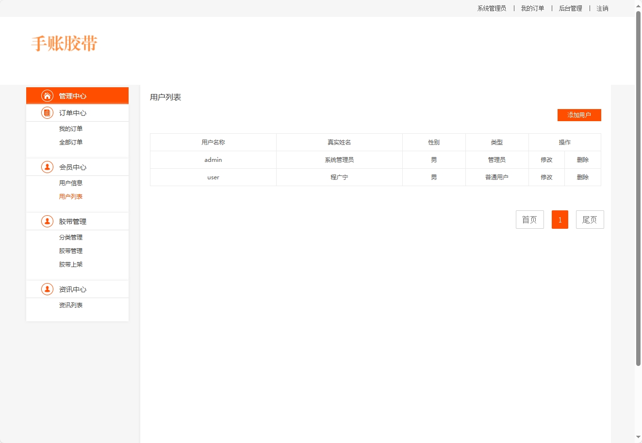The height and width of the screenshot is (443, 642).
Task: Select the 会员中心 sidebar section
Action: pos(77,167)
